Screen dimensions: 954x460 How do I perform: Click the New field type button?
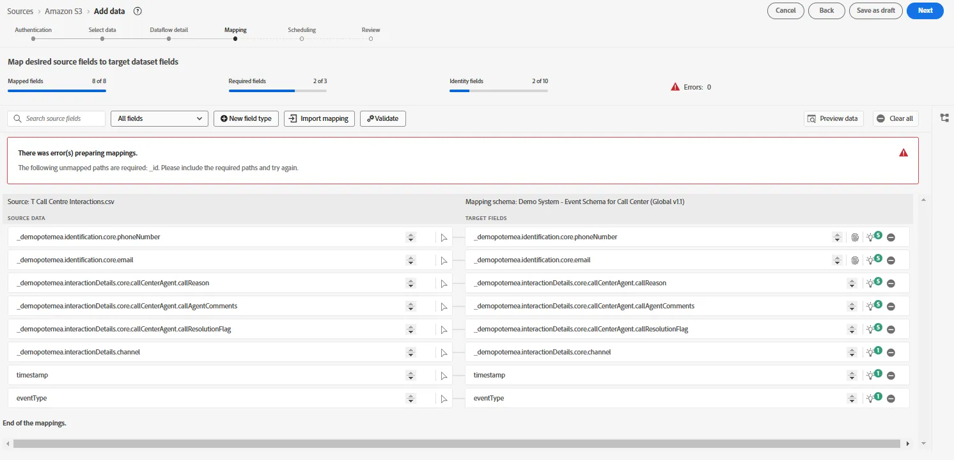246,118
